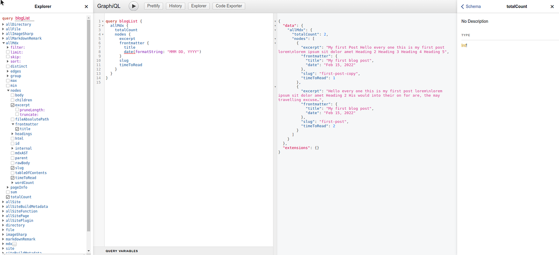Close the Explorer sidebar with its X icon
The height and width of the screenshot is (255, 559).
(86, 6)
